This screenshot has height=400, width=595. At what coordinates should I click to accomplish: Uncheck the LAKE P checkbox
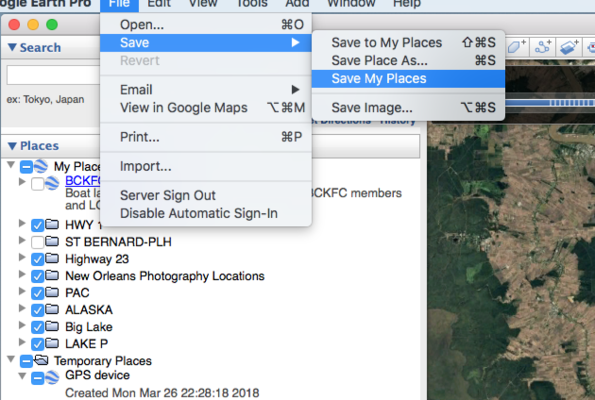pyautogui.click(x=38, y=344)
